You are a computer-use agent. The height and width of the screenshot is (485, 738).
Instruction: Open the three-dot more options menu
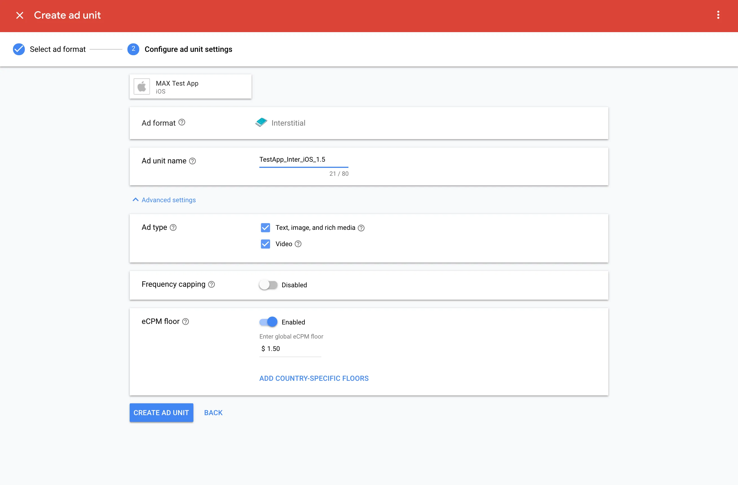718,15
